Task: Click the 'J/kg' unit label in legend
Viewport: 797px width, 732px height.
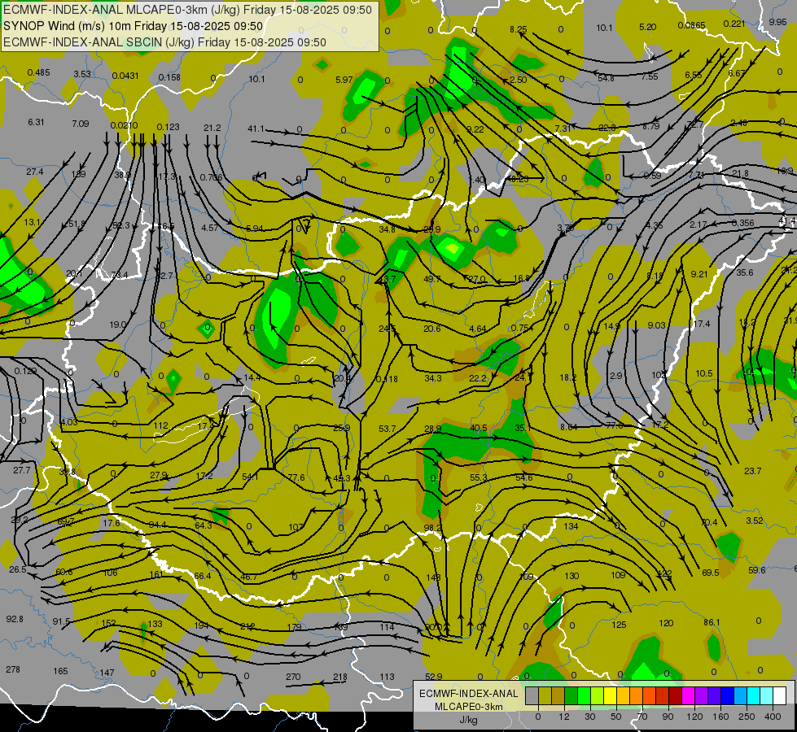Action: click(469, 720)
